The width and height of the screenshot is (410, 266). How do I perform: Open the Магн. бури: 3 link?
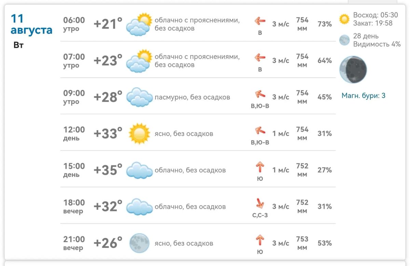click(364, 96)
